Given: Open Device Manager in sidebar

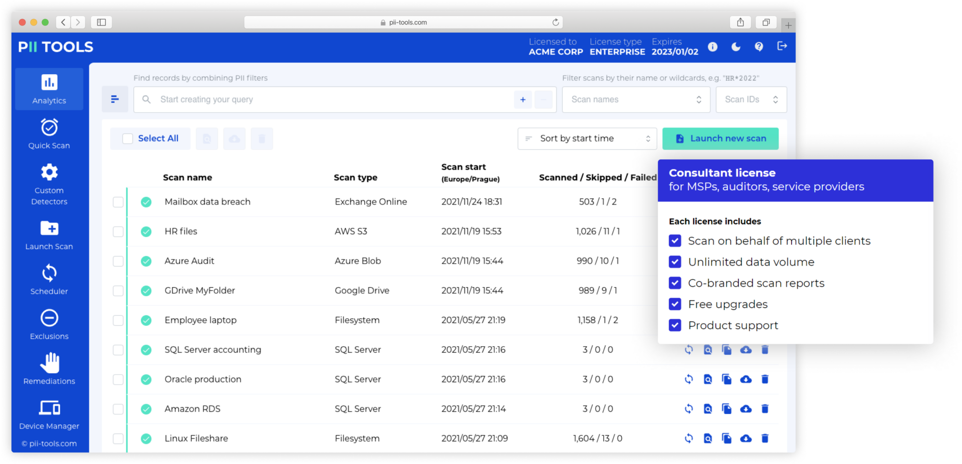Looking at the screenshot, I should pyautogui.click(x=49, y=414).
